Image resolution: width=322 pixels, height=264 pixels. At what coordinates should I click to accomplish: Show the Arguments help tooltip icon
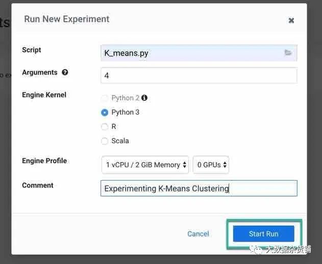point(65,72)
